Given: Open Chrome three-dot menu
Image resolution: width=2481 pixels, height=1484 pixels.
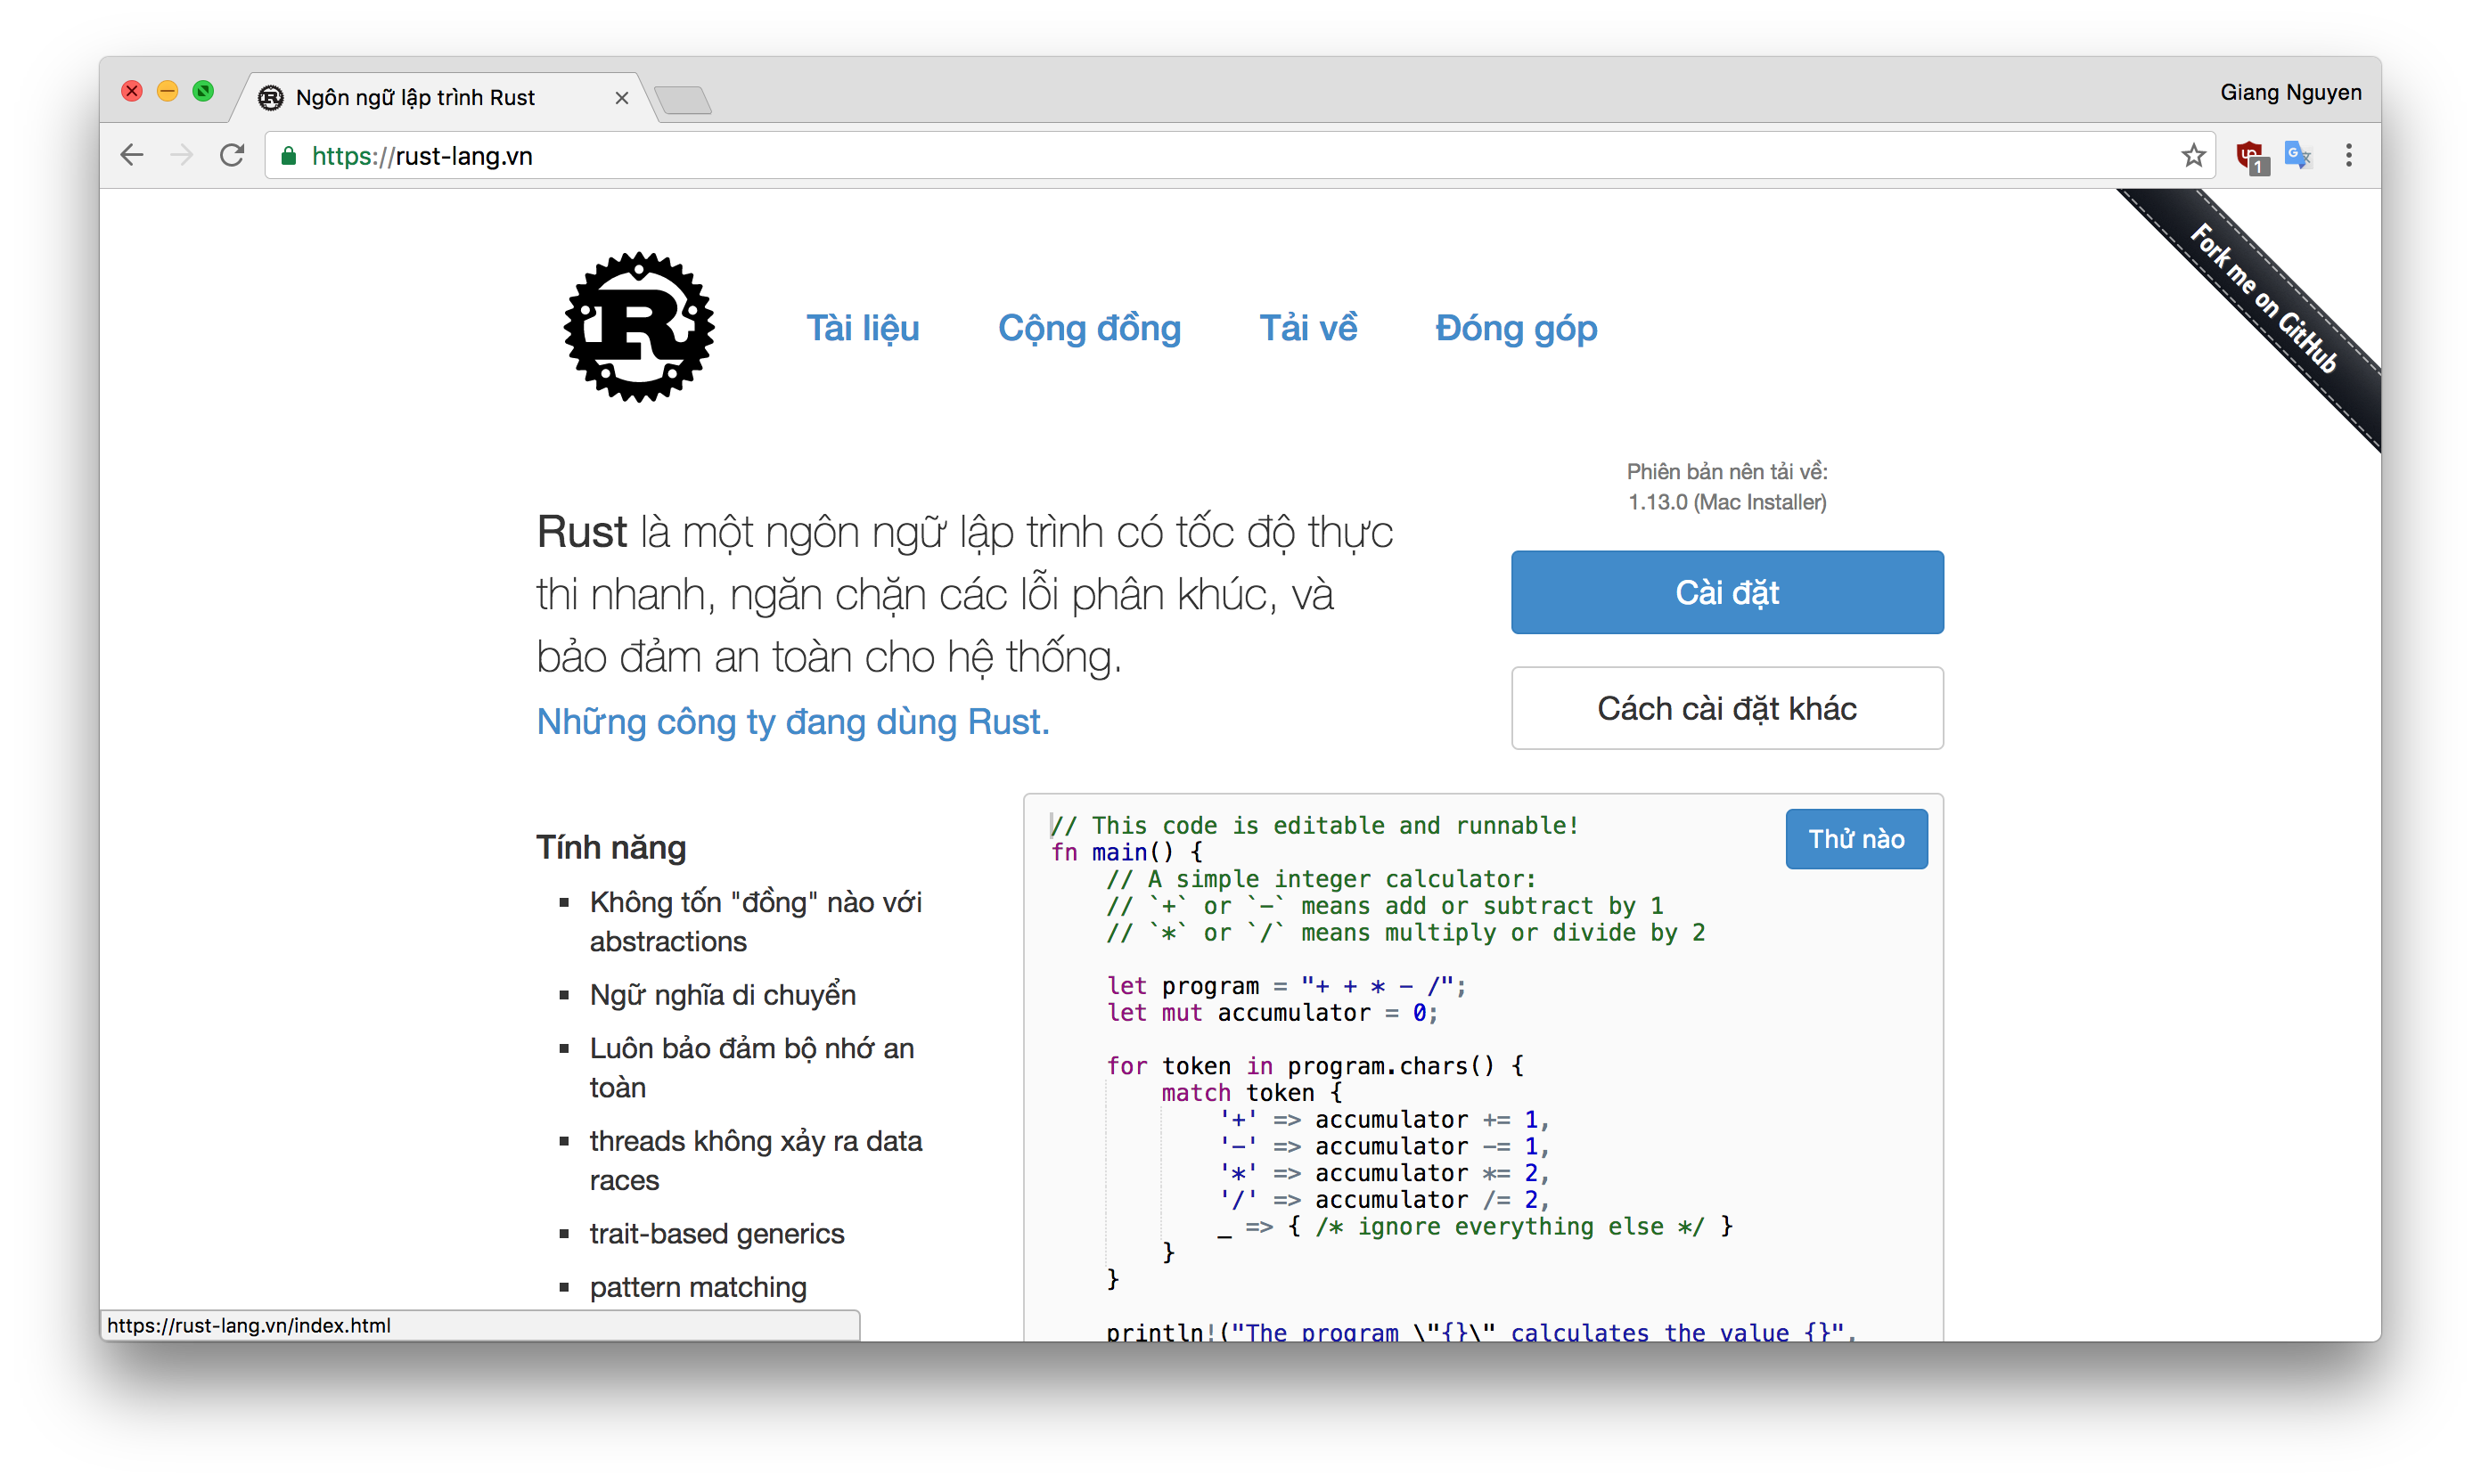Looking at the screenshot, I should pyautogui.click(x=2348, y=155).
